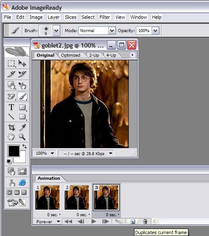The image size is (209, 236).
Task: Select the Type tool
Action: pyautogui.click(x=11, y=107)
